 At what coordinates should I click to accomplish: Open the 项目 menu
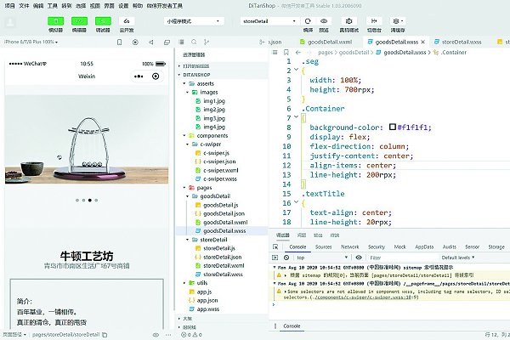coord(9,6)
